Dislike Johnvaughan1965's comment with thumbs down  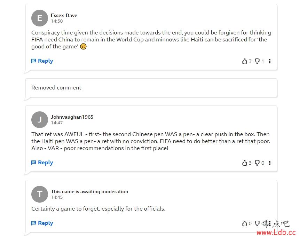[257, 163]
